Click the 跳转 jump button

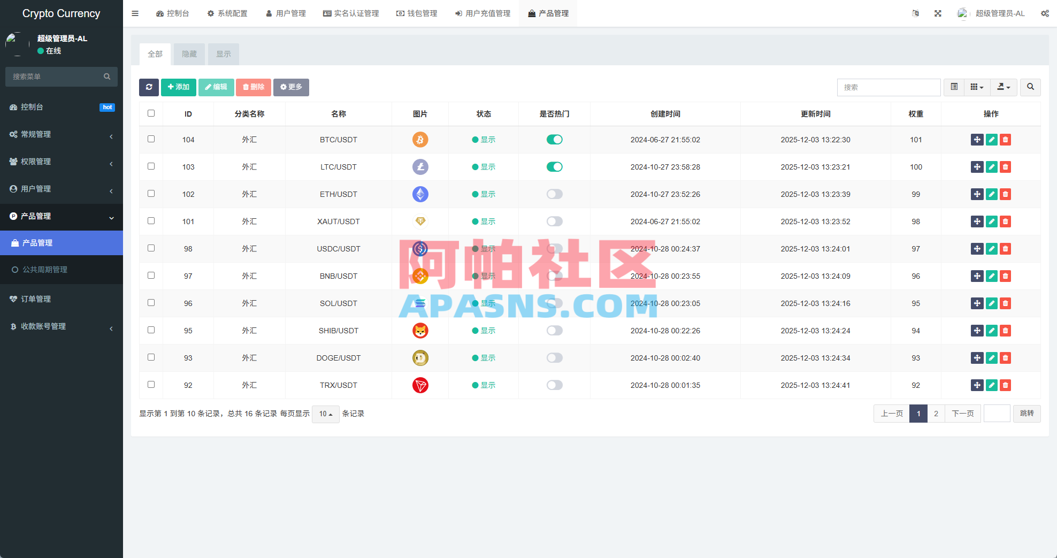pyautogui.click(x=1027, y=414)
